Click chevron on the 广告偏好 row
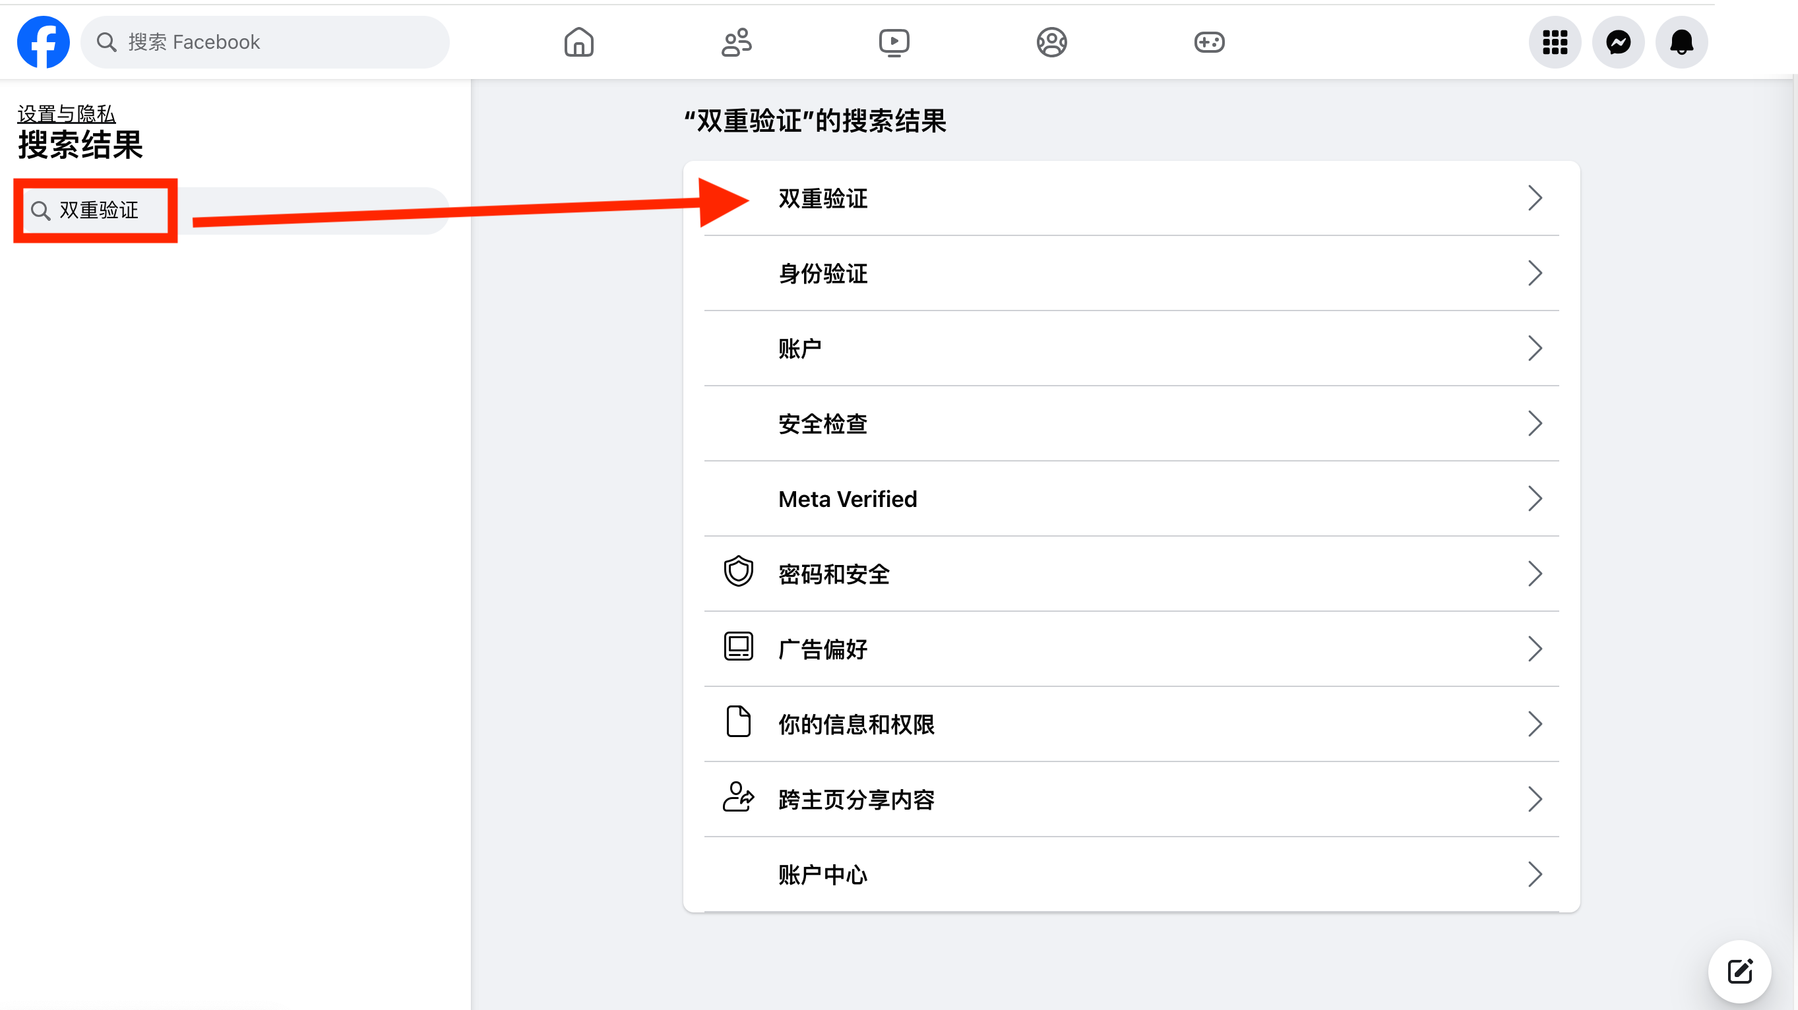The width and height of the screenshot is (1798, 1010). (x=1534, y=649)
